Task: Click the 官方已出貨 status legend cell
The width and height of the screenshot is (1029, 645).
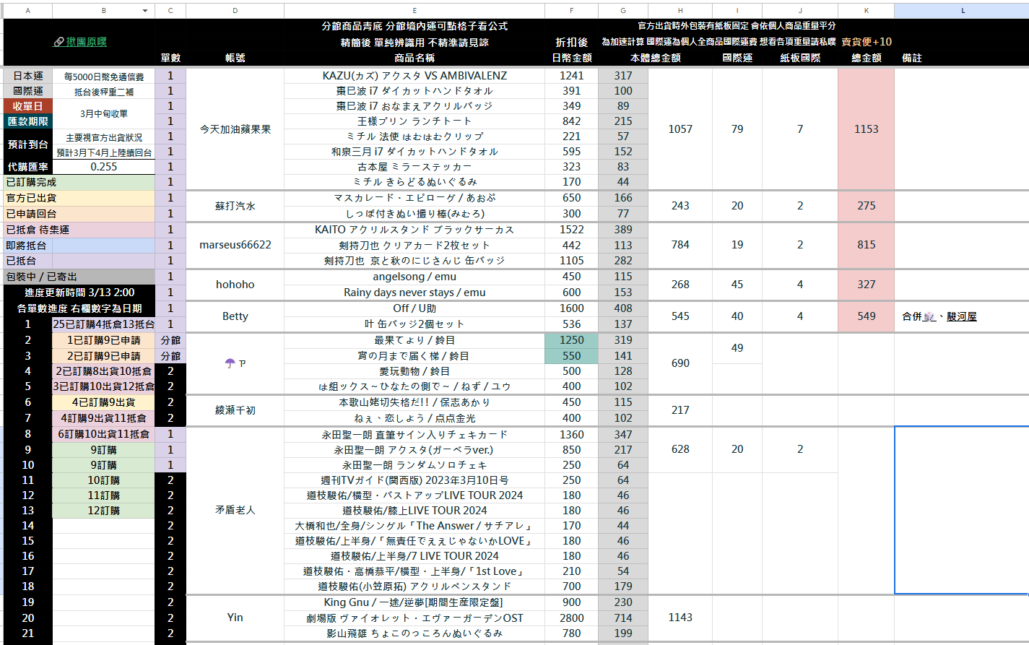Action: click(79, 198)
